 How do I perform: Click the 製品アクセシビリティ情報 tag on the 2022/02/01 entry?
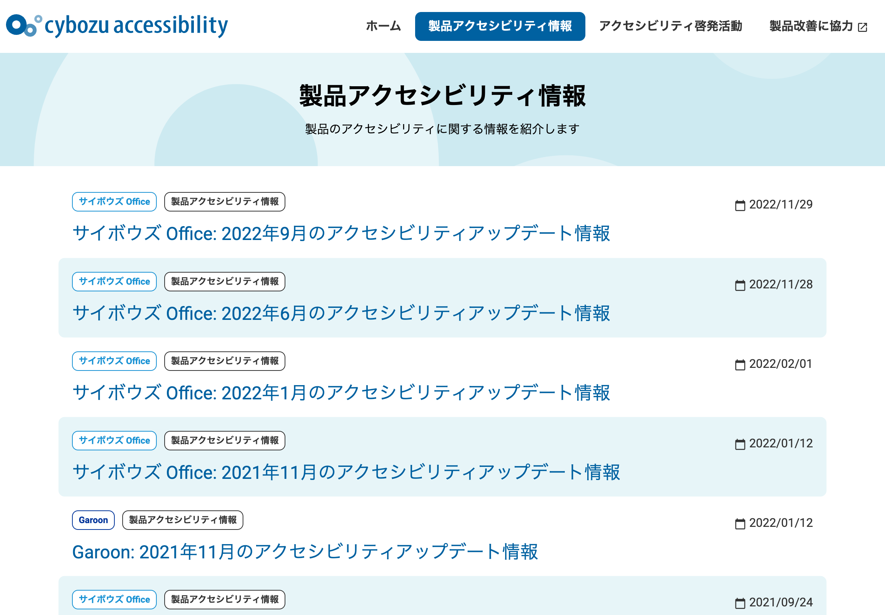[x=225, y=361]
